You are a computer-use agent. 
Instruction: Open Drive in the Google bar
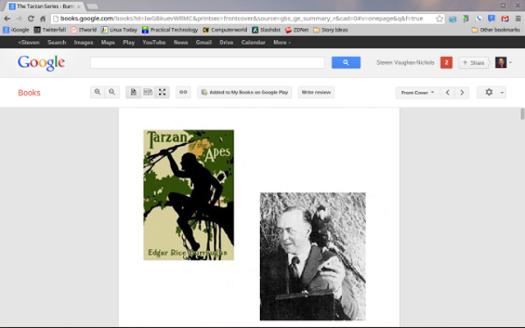(226, 43)
